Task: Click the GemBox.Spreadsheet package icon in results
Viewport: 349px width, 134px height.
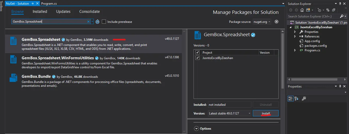Action: [13, 41]
